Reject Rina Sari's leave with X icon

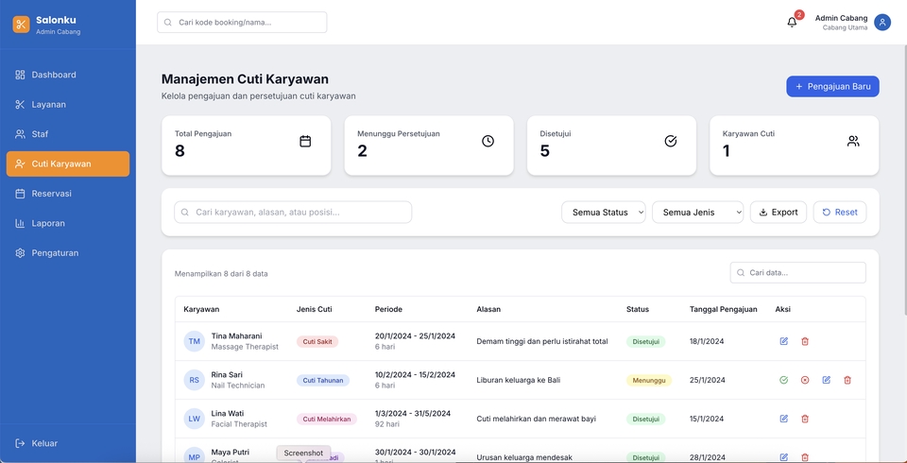(805, 380)
